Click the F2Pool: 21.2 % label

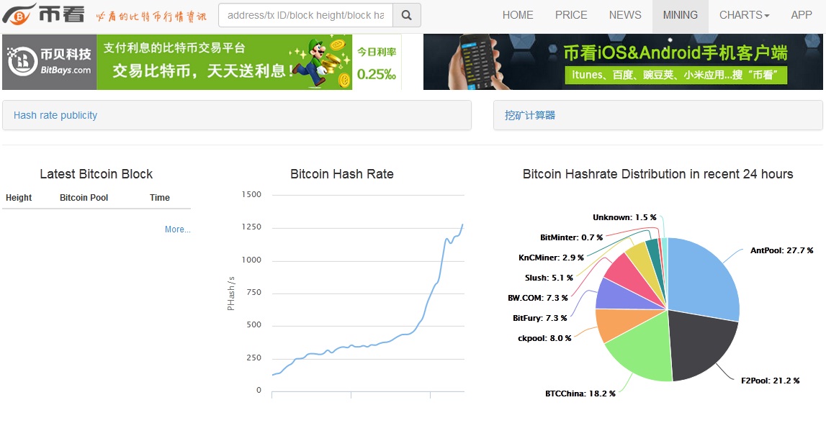[x=770, y=381]
